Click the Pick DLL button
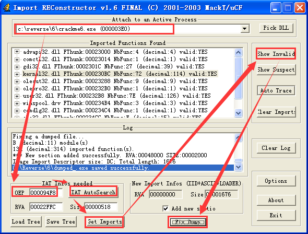Image resolution: width=308 pixels, height=234 pixels. tap(276, 28)
